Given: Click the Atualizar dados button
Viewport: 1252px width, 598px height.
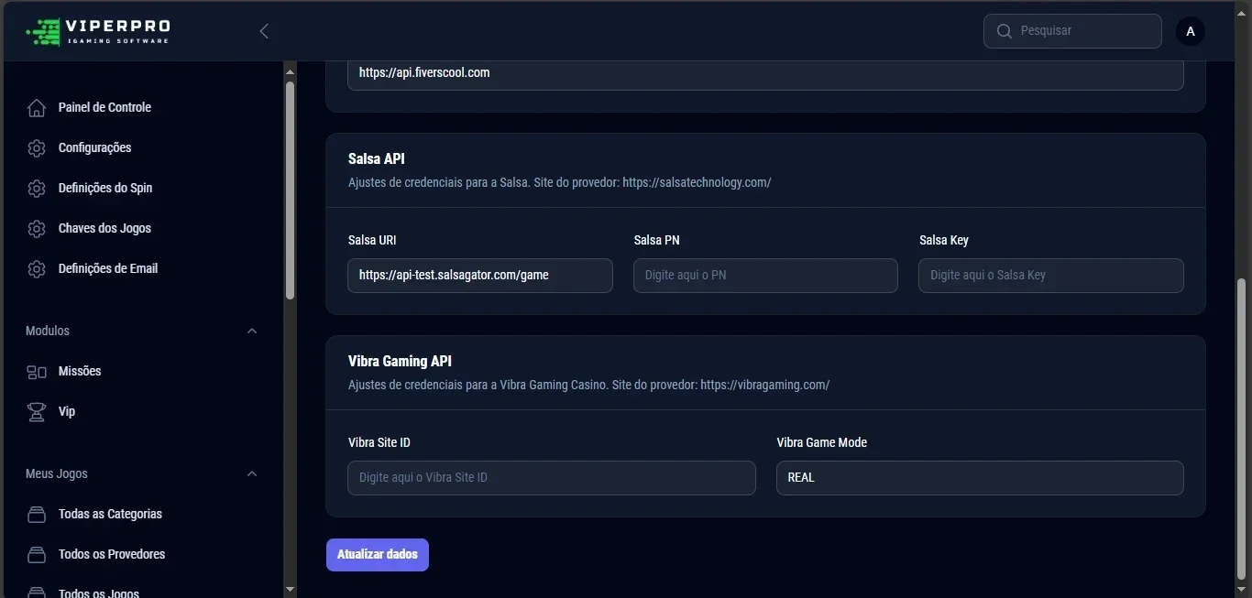Looking at the screenshot, I should pos(378,555).
